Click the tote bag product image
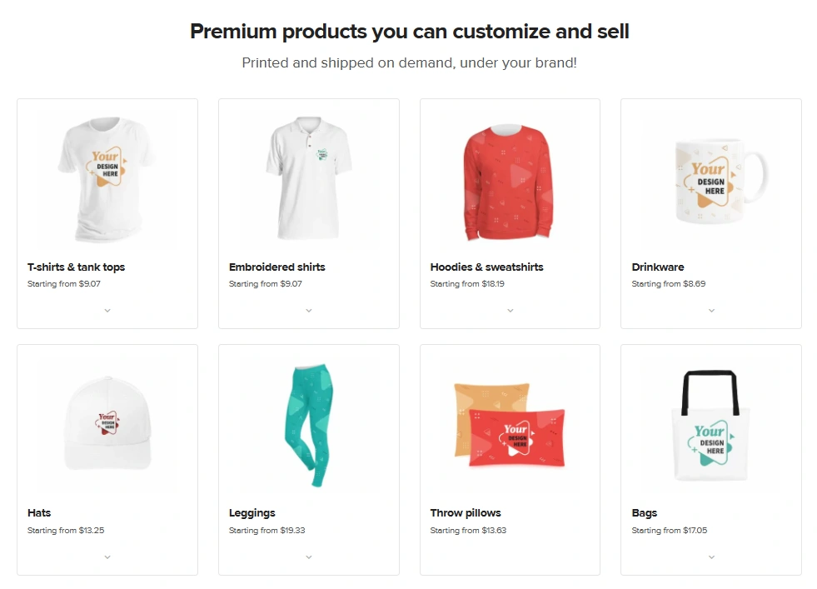Screen dimensions: 817x589 (x=710, y=425)
